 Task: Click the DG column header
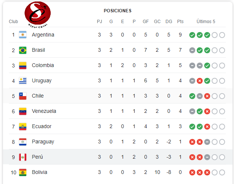click(x=169, y=22)
